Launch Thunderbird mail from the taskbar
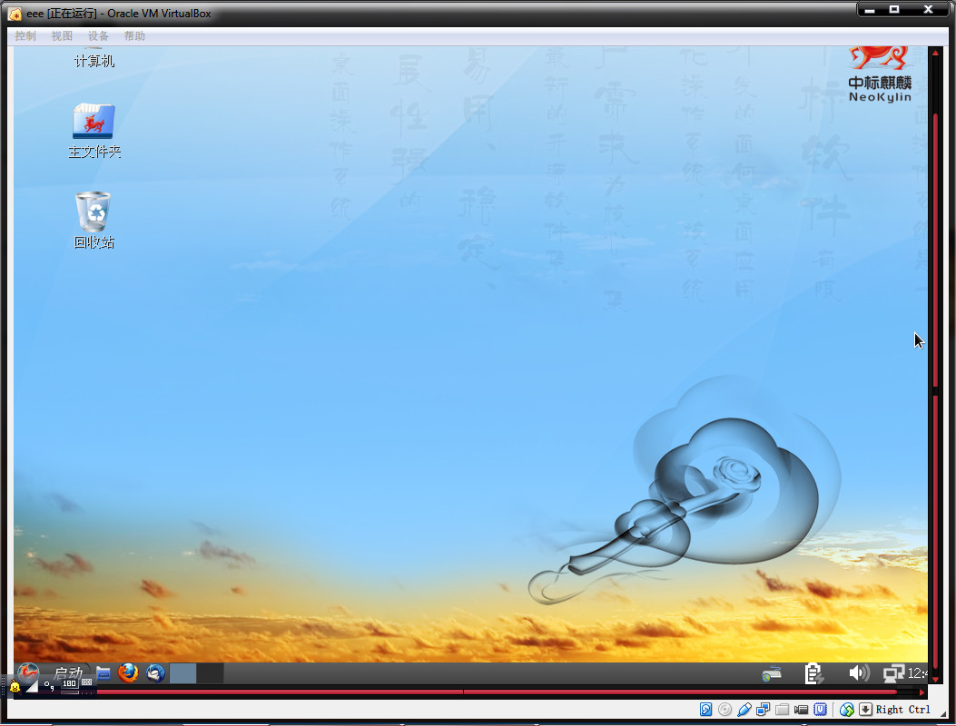956x726 pixels. [x=155, y=672]
